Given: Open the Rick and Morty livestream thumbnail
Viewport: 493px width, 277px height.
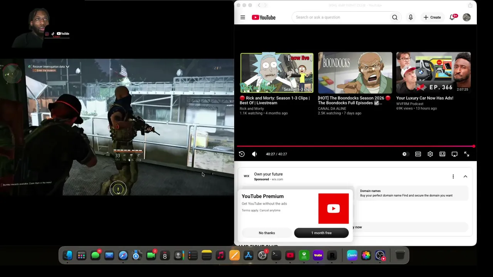Looking at the screenshot, I should [x=277, y=73].
